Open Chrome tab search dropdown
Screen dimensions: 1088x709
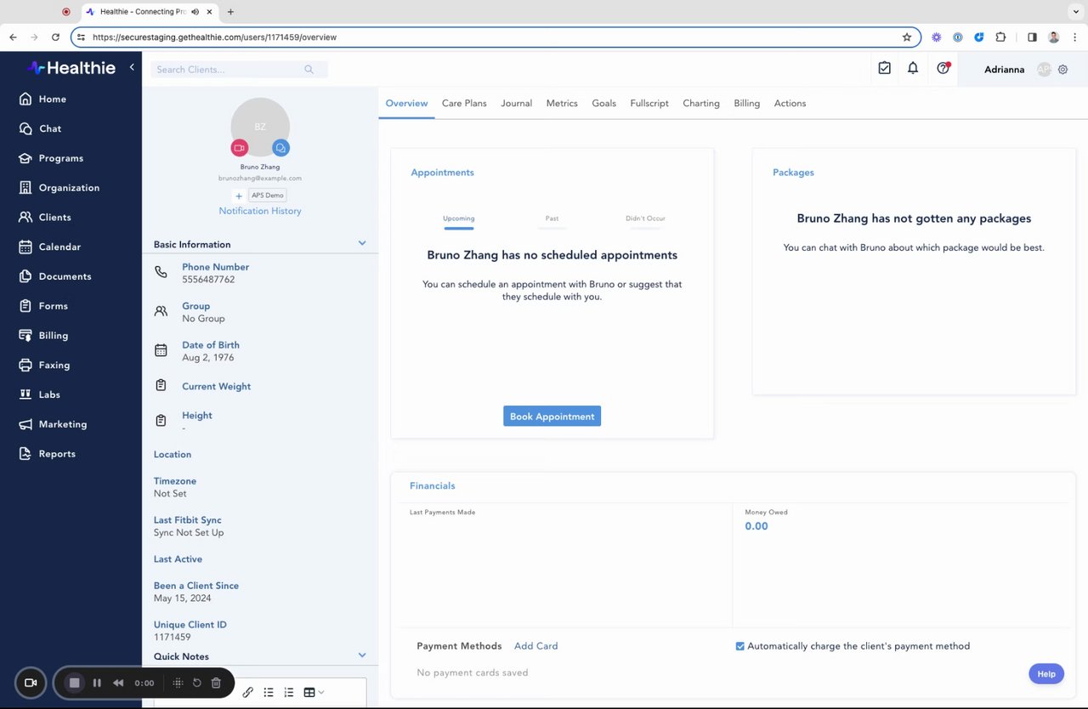tap(1075, 12)
